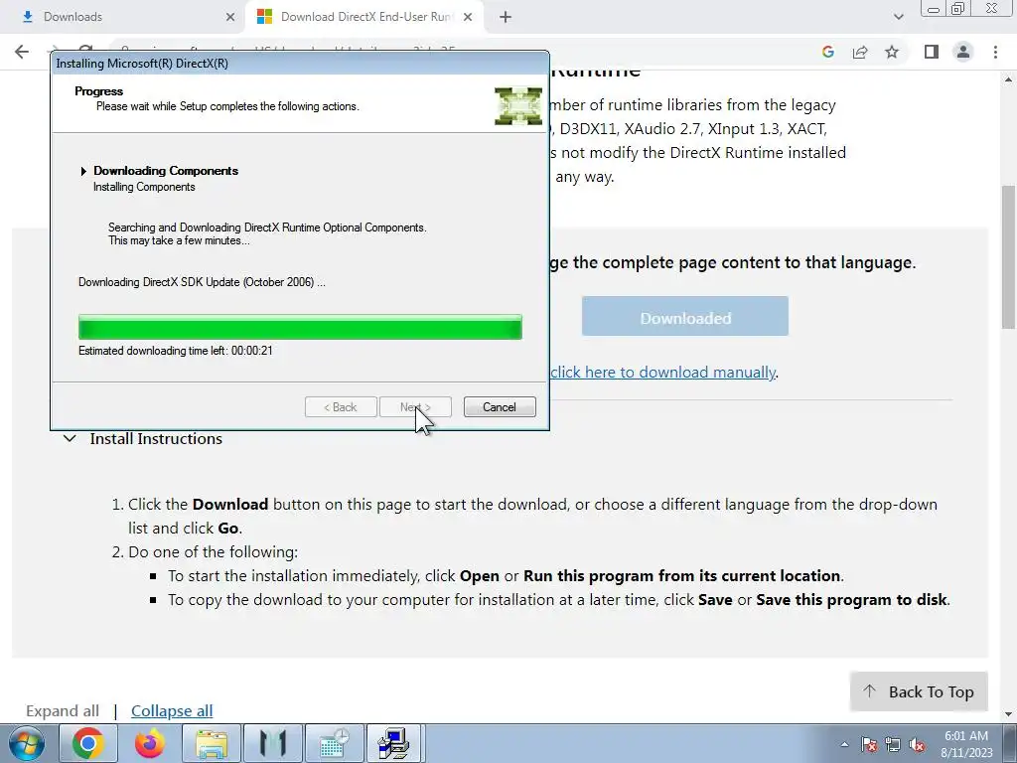Open the Google icon in the address bar

point(827,52)
